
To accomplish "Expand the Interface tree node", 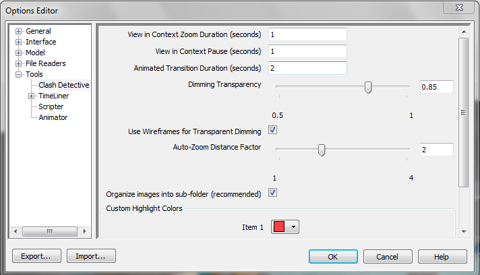I will [19, 42].
